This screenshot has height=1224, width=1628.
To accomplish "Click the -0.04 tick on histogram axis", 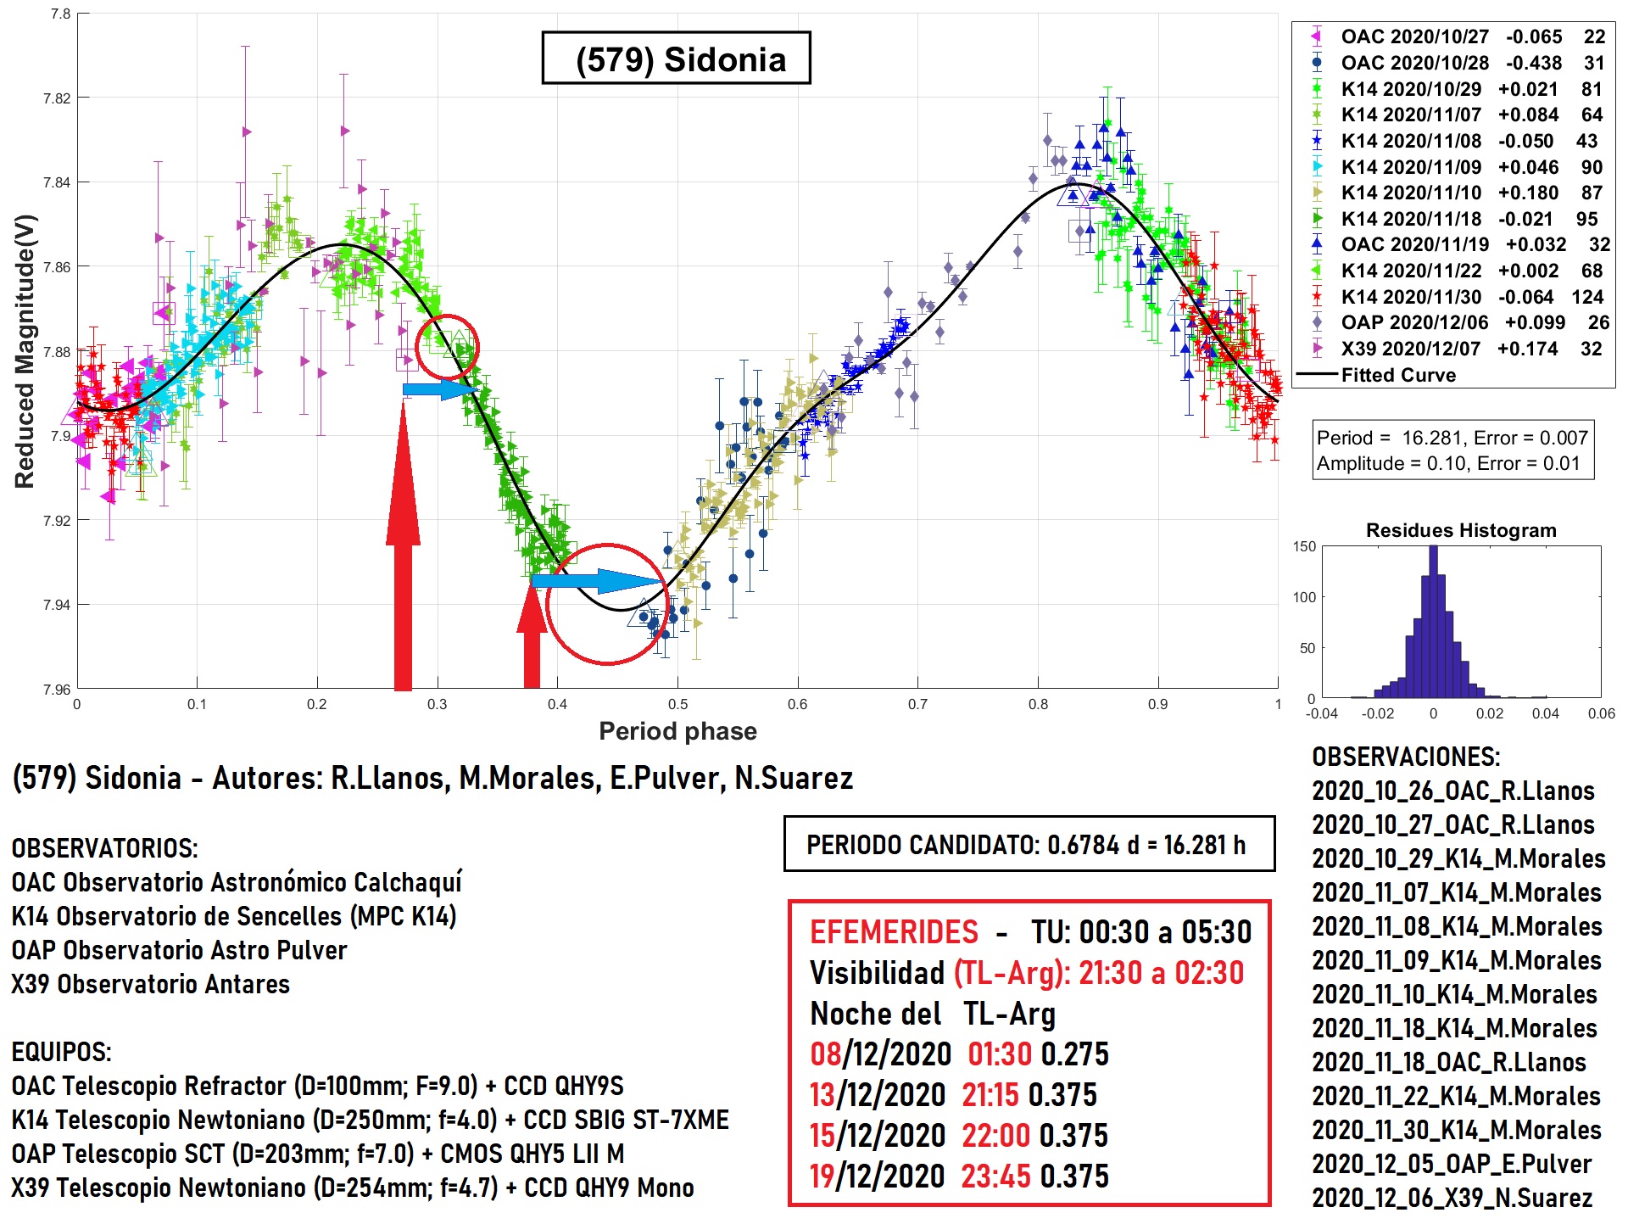I will pos(1321,713).
